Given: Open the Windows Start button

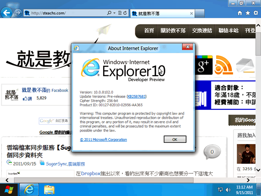Looking at the screenshot, I should [9, 189].
